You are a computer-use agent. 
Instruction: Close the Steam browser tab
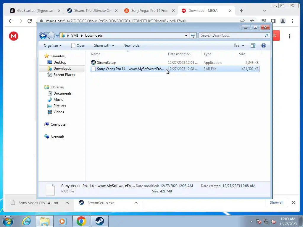pyautogui.click(x=116, y=11)
